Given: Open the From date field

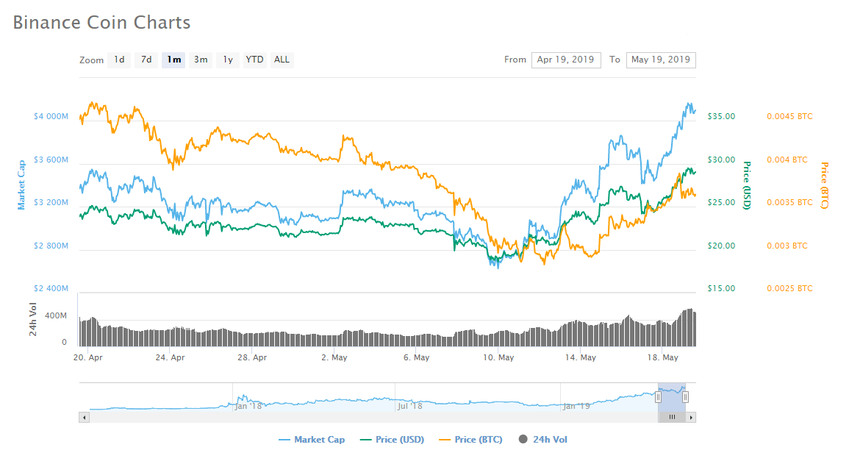Looking at the screenshot, I should pos(566,60).
